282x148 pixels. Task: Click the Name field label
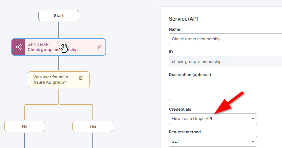tap(175, 29)
